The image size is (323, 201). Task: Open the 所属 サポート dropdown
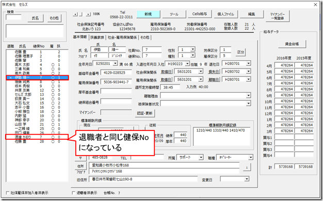pyautogui.click(x=201, y=157)
